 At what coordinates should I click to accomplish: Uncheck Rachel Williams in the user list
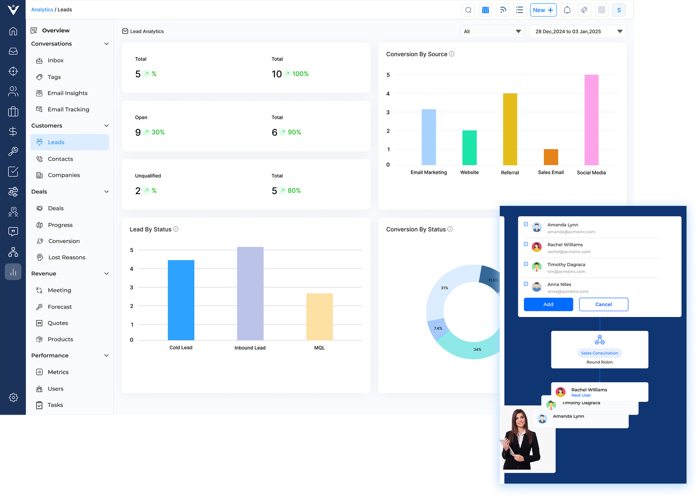[526, 243]
